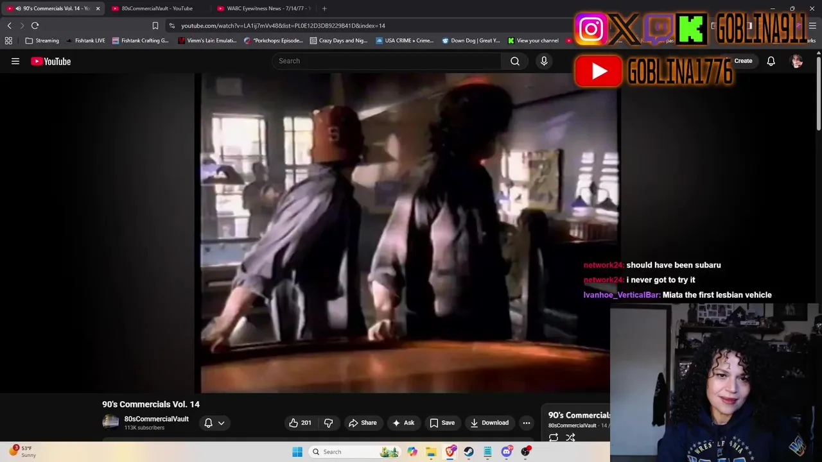Toggle loop playlist icon
The width and height of the screenshot is (822, 462).
(x=554, y=438)
